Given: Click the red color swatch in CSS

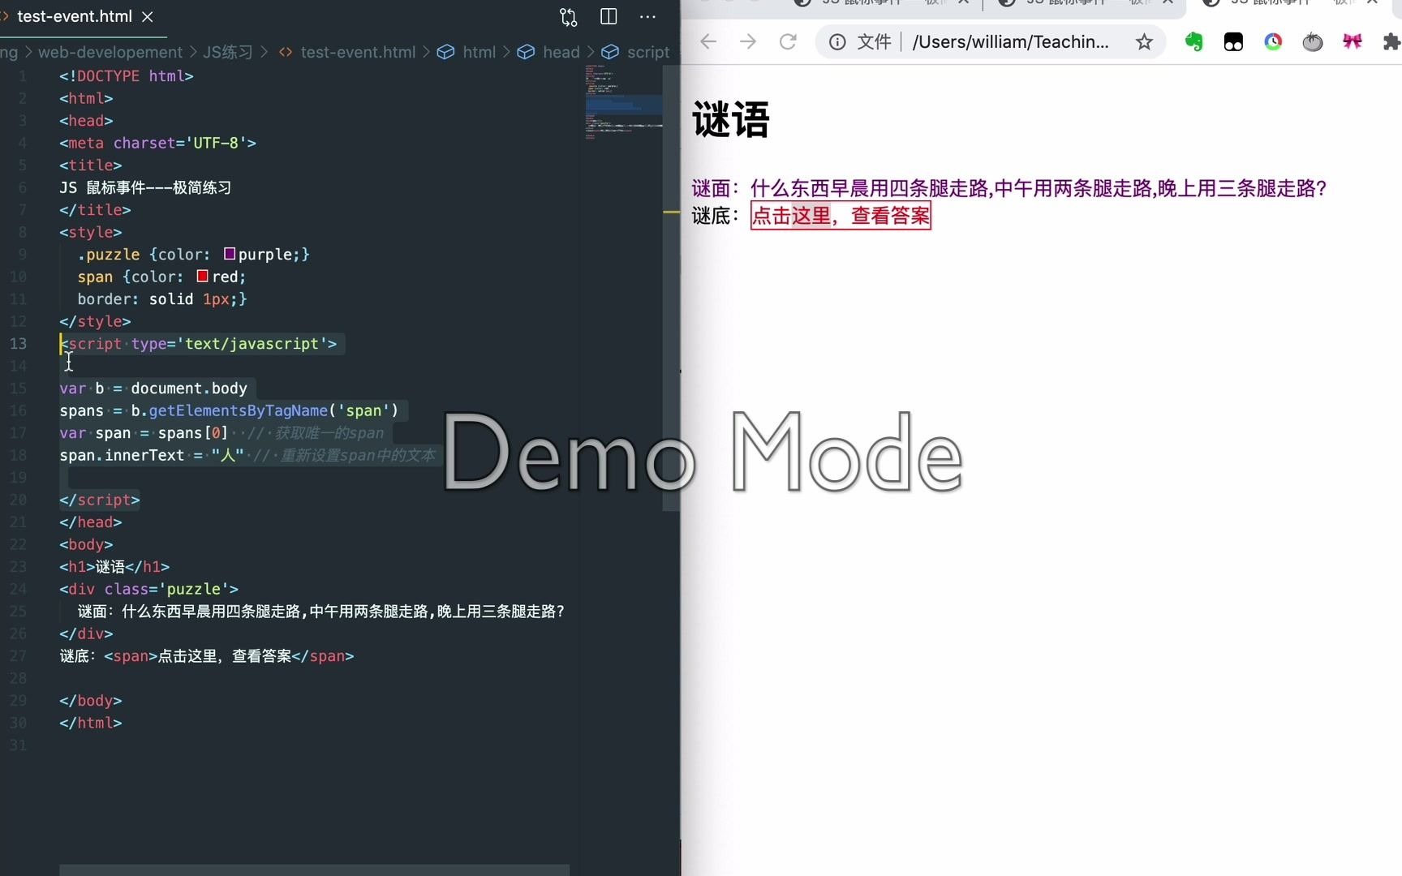Looking at the screenshot, I should click(203, 276).
